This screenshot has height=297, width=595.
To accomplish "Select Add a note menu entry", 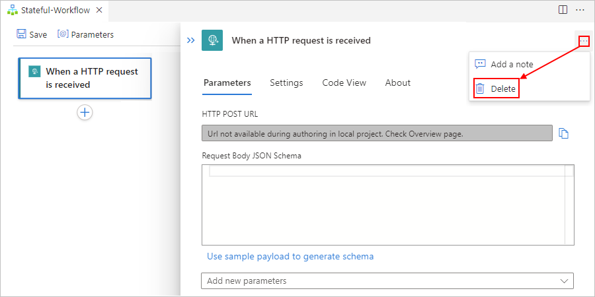I will (x=511, y=65).
